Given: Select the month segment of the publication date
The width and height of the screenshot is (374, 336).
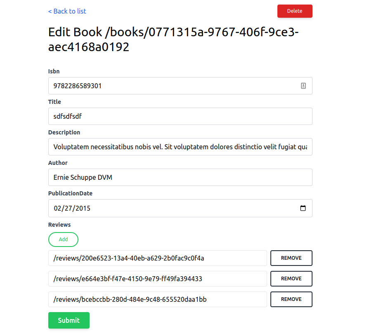Looking at the screenshot, I should pyautogui.click(x=57, y=208).
